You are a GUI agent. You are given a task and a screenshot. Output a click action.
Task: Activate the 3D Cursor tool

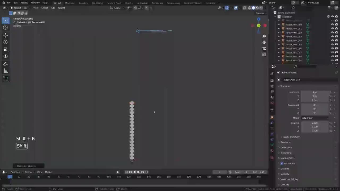[6, 28]
